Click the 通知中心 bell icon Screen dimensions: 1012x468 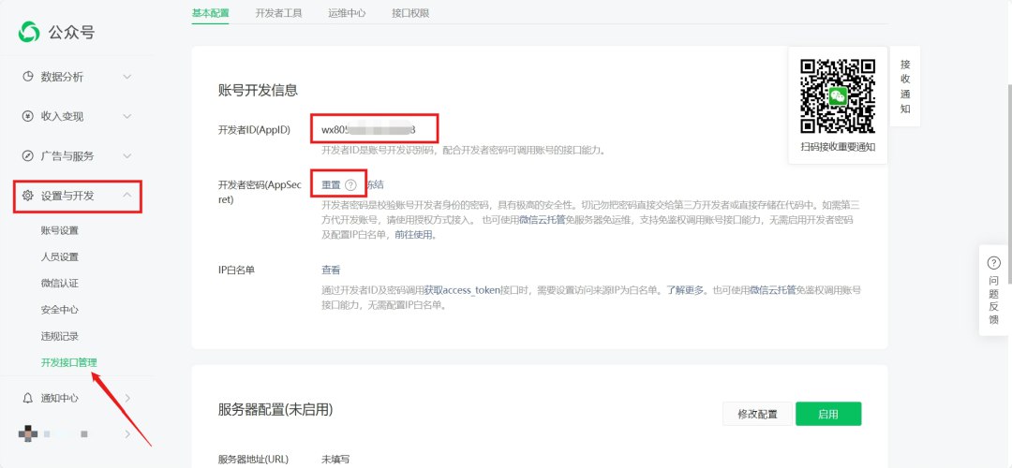28,398
